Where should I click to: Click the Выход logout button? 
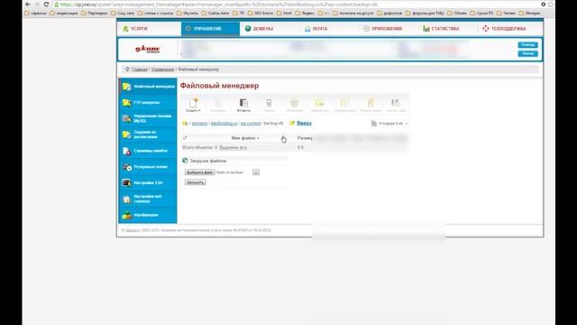(x=527, y=54)
